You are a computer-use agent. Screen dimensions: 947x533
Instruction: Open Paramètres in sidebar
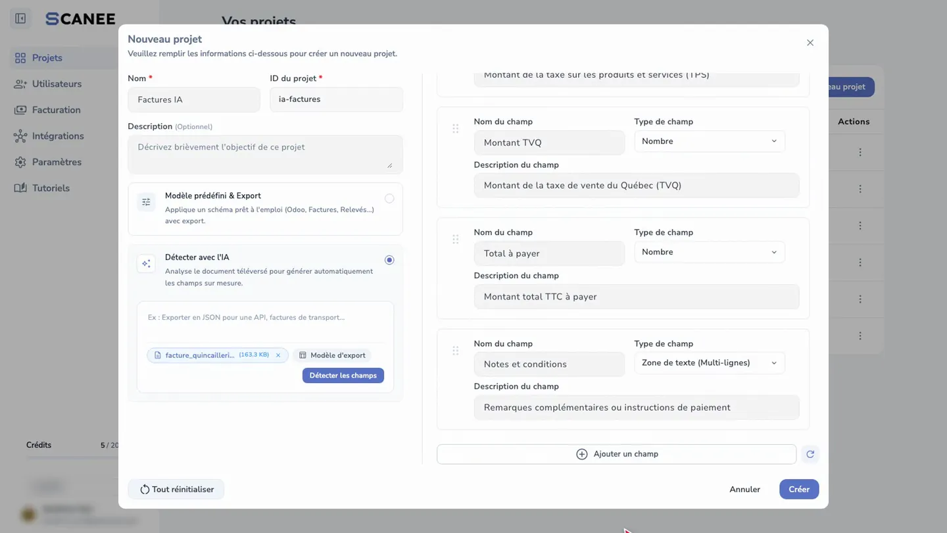coord(57,162)
